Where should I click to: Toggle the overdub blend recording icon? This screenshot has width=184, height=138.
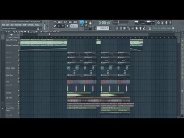click(x=70, y=22)
